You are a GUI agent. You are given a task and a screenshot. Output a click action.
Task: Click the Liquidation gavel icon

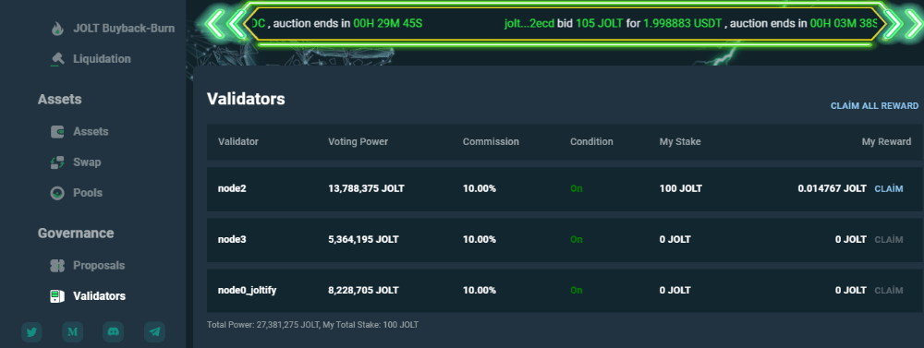click(57, 59)
